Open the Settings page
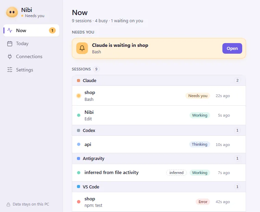260x212 pixels. pos(31,70)
